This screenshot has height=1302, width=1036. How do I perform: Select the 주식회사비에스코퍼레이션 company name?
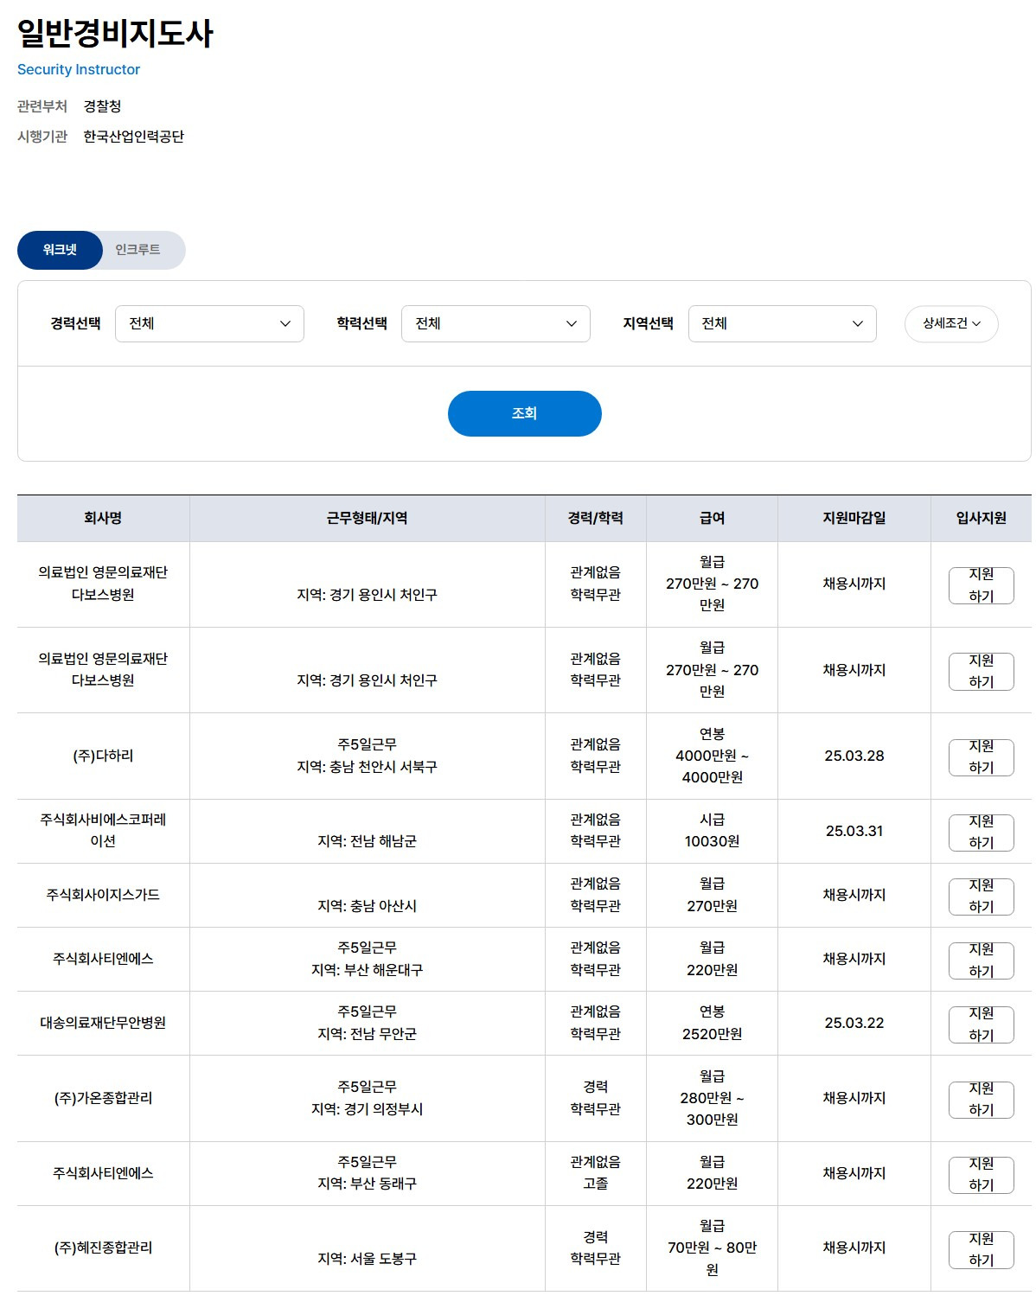point(103,830)
